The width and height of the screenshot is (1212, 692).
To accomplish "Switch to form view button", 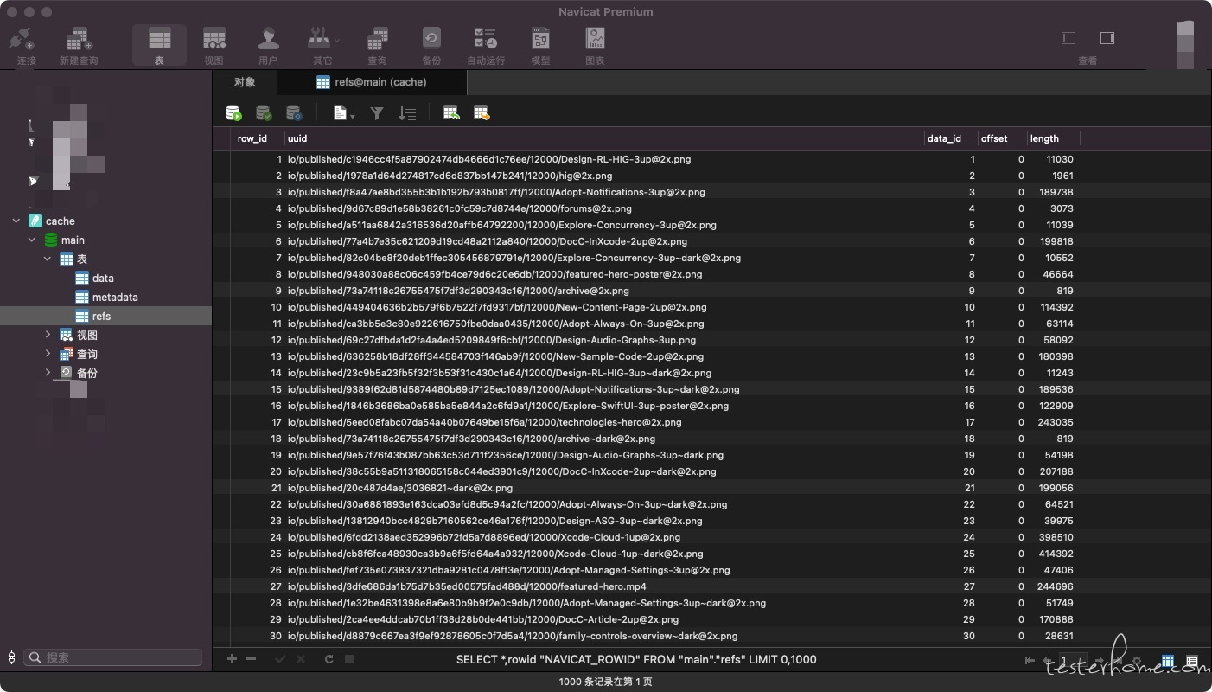I will tap(1192, 661).
